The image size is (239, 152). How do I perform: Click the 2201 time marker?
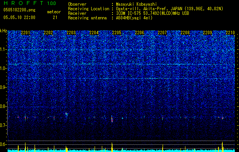(25, 33)
